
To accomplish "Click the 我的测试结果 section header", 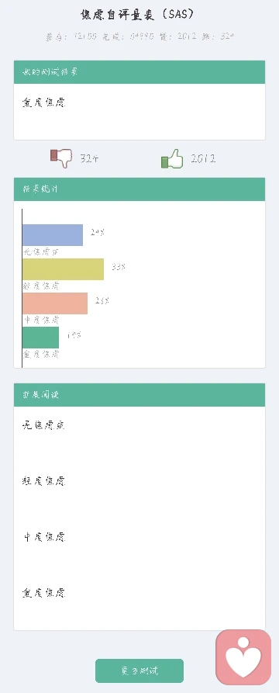I will pyautogui.click(x=139, y=72).
